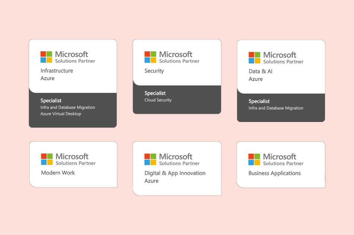Image resolution: width=354 pixels, height=235 pixels.
Task: Expand the Specialist panel on Data & AI badge
Action: pyautogui.click(x=259, y=101)
